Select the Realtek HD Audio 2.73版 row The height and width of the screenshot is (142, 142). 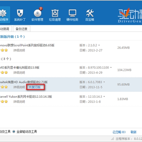71,84
